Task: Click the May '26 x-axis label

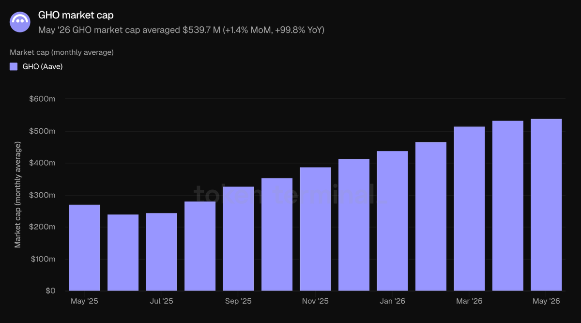Action: (x=546, y=301)
